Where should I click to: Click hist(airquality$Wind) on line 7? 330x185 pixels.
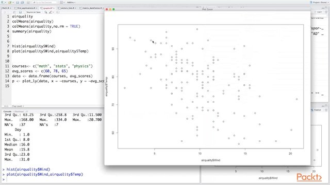point(34,46)
